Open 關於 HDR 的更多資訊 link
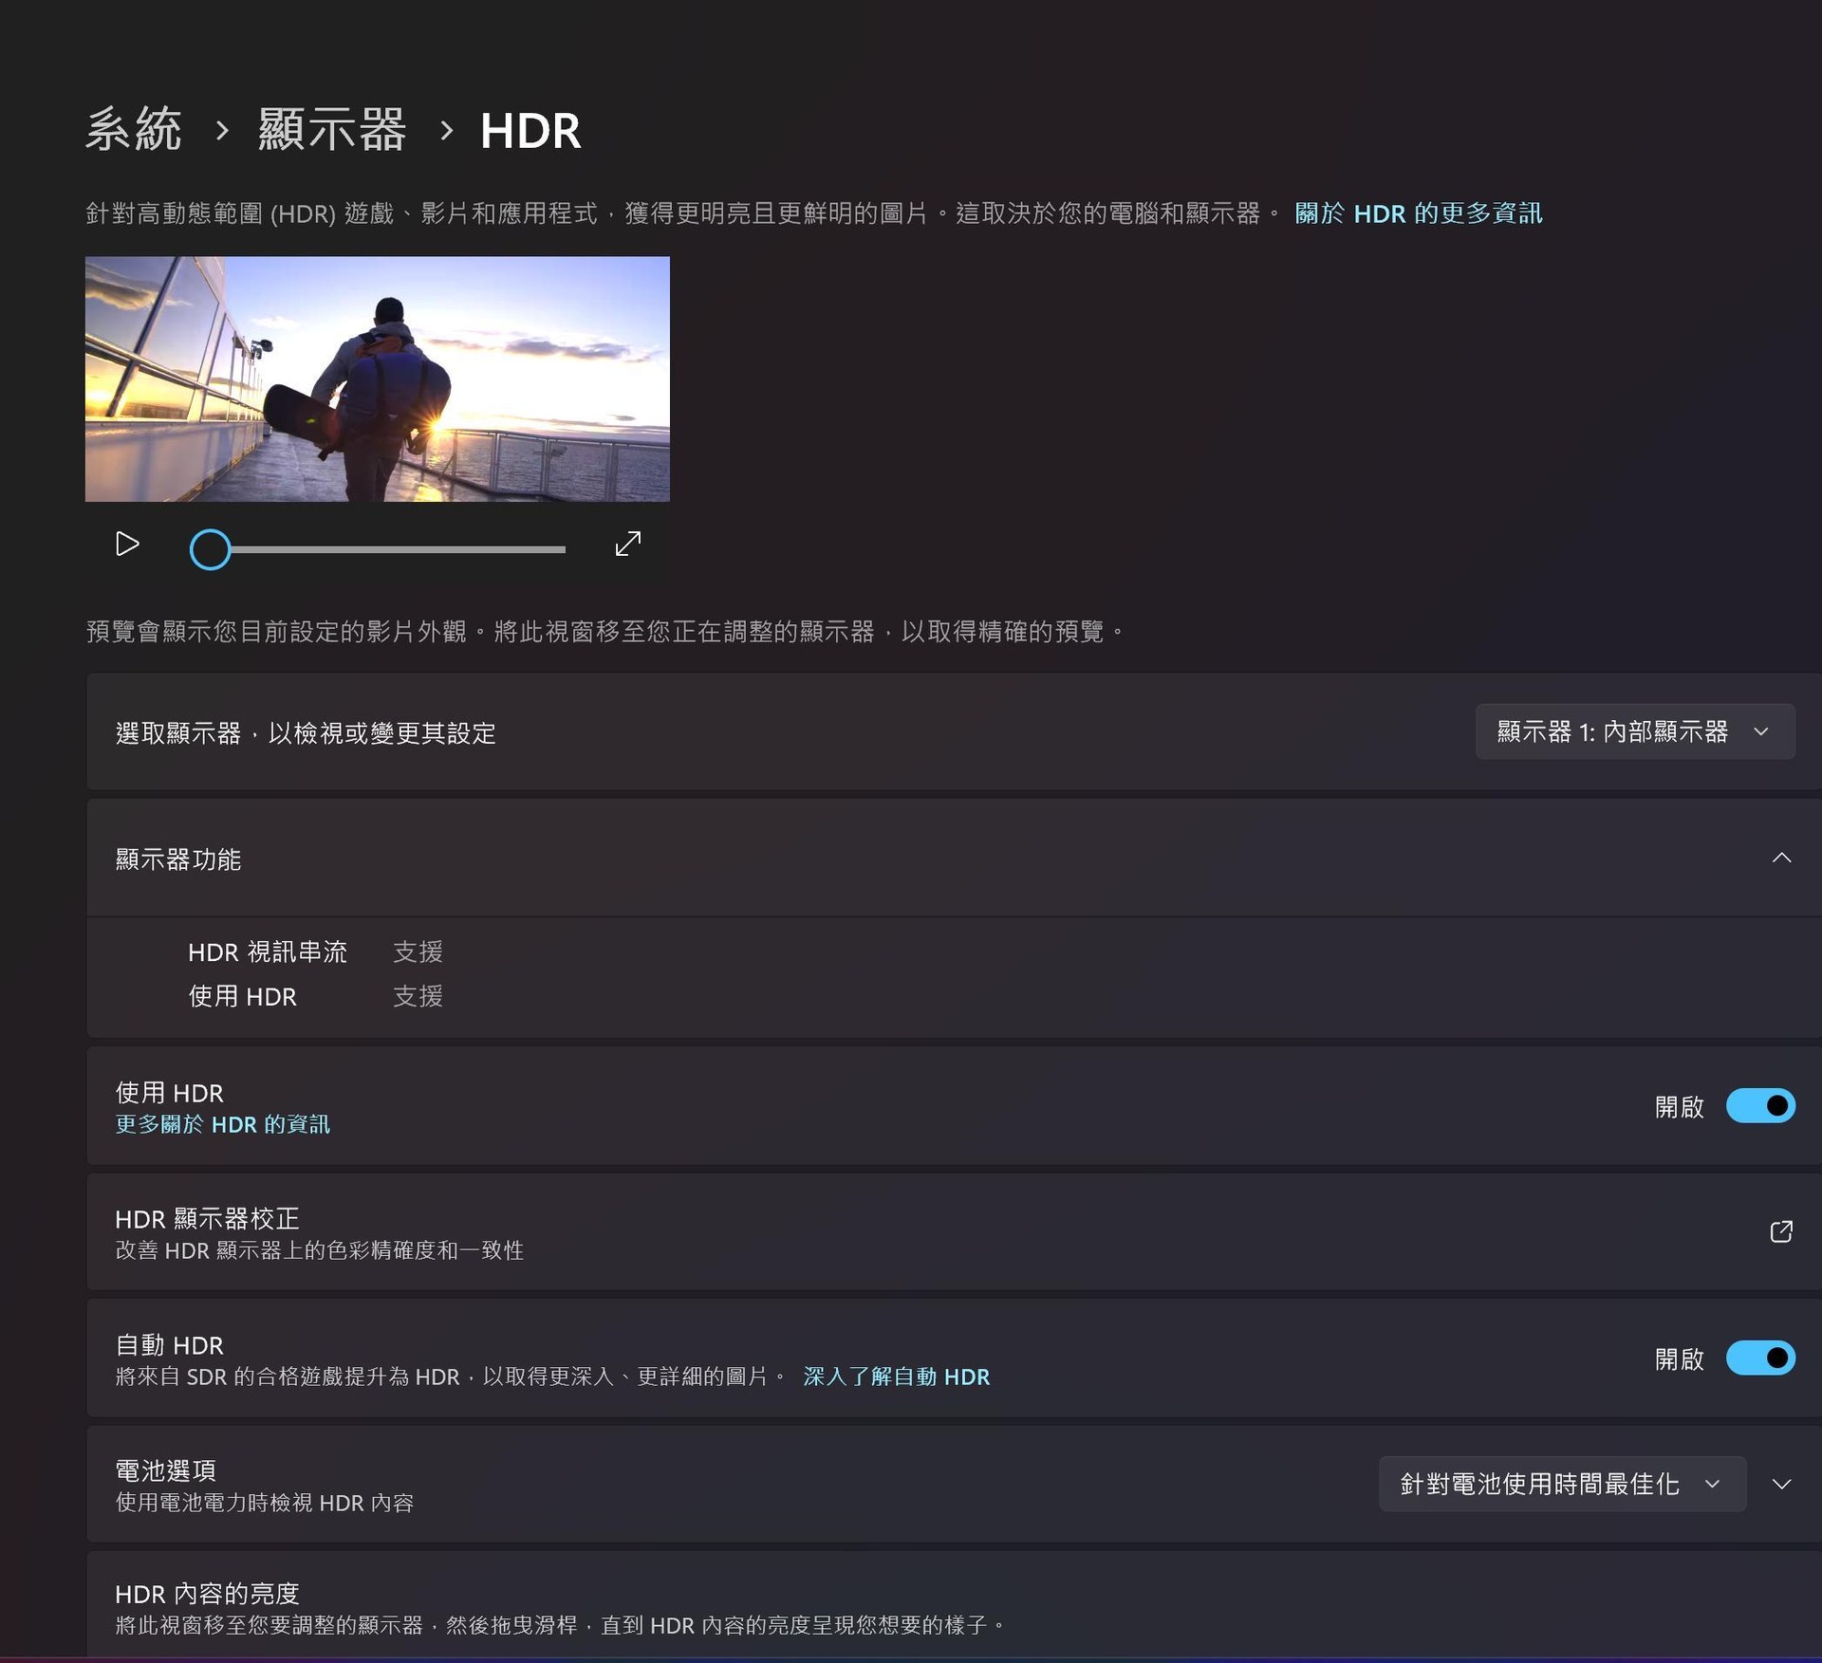This screenshot has width=1822, height=1663. (x=1418, y=213)
